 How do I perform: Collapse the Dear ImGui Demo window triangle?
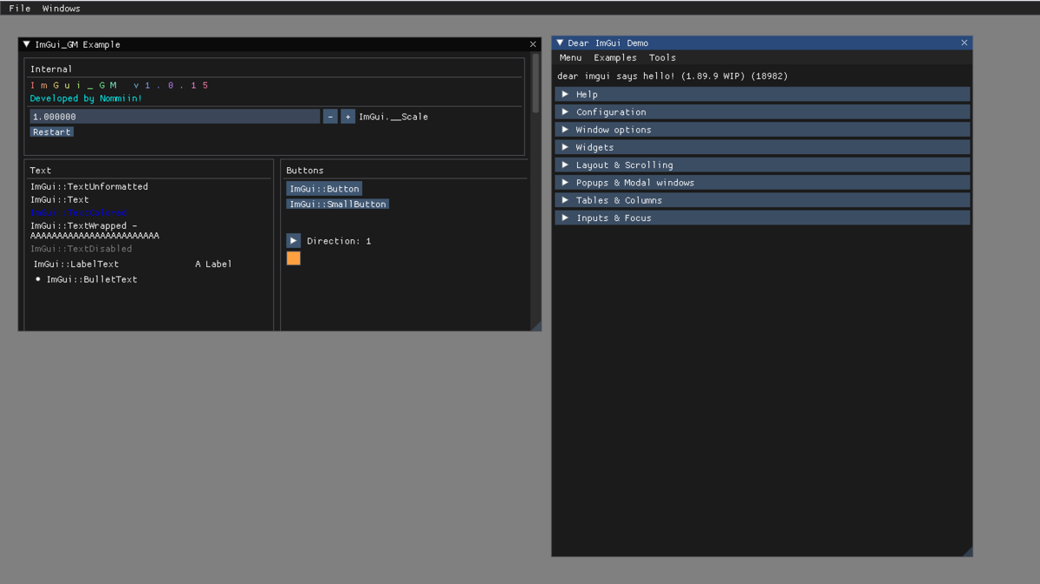[560, 42]
